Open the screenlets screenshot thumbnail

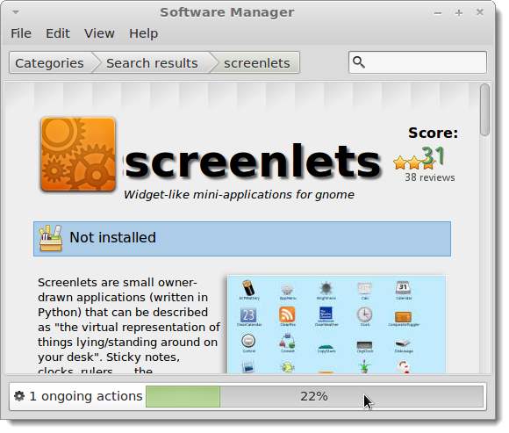[x=337, y=324]
